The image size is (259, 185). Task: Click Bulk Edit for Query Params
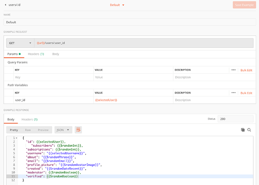point(246,70)
